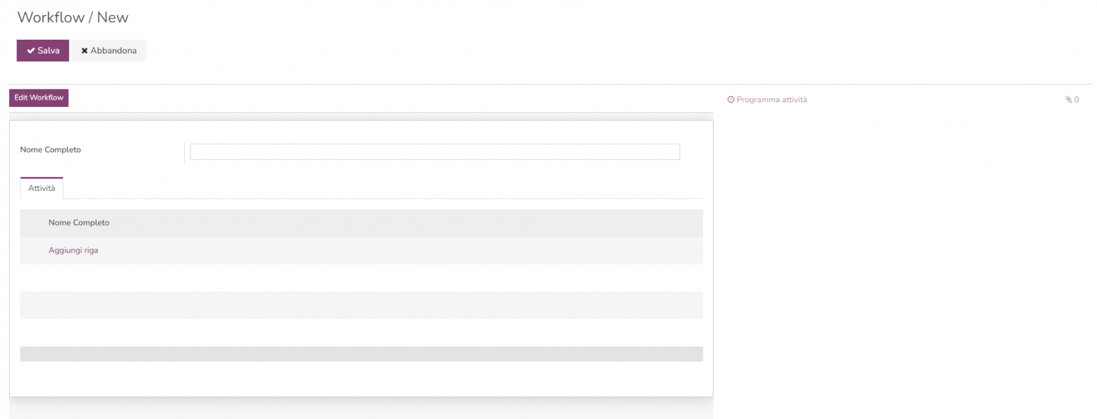Sort by the Nome Completo column header
Viewport: 1097px width, 419px height.
[79, 223]
